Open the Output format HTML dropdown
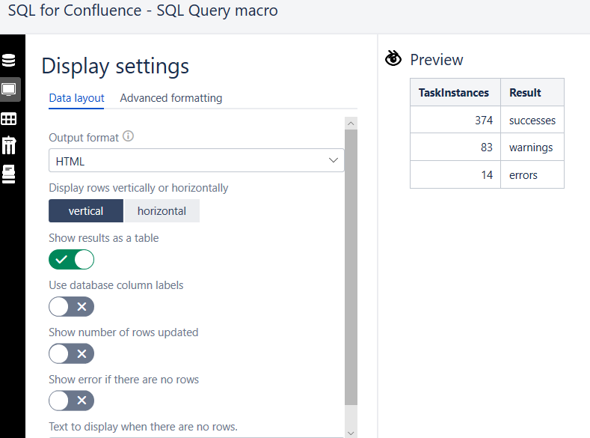The image size is (590, 438). (x=197, y=160)
